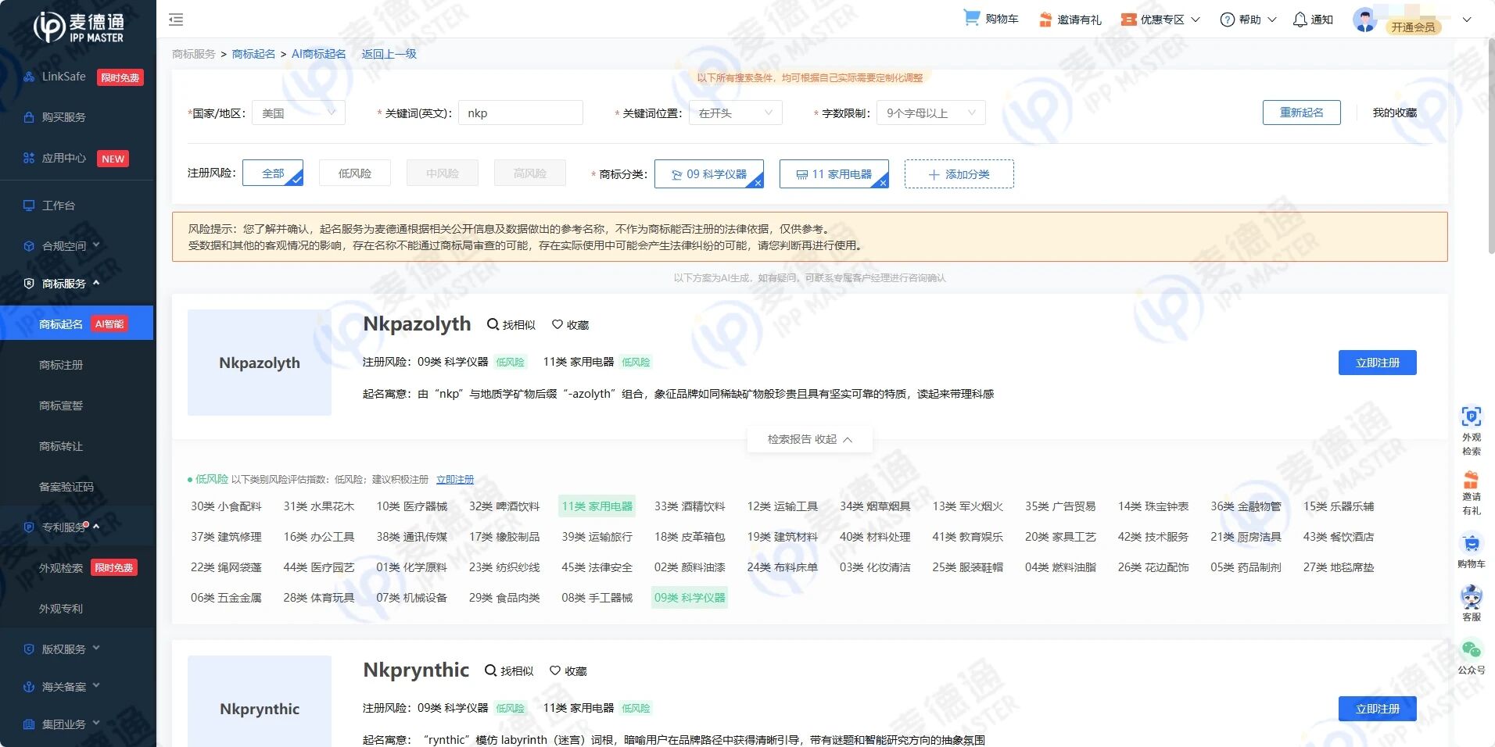
Task: Open the 关键词位置 dropdown showing 在开头
Action: pyautogui.click(x=736, y=113)
